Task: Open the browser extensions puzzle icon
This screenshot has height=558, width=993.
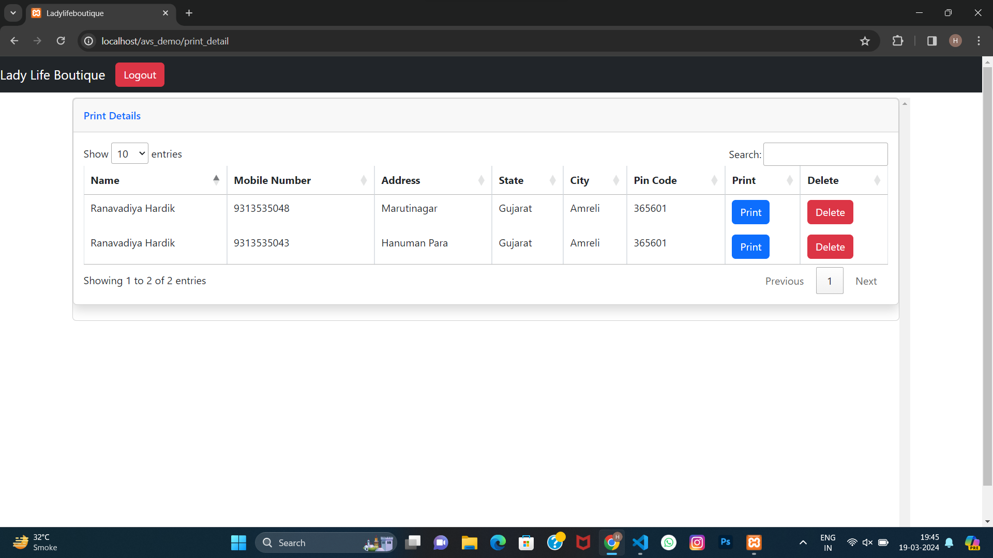Action: click(898, 41)
